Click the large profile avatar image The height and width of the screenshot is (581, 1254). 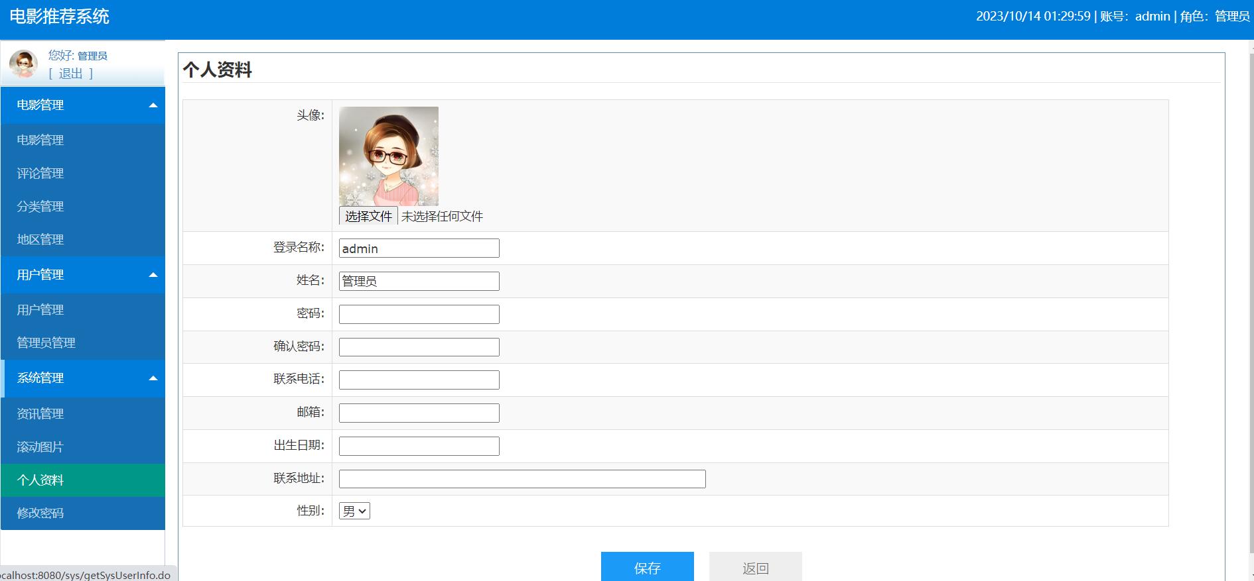click(x=389, y=156)
